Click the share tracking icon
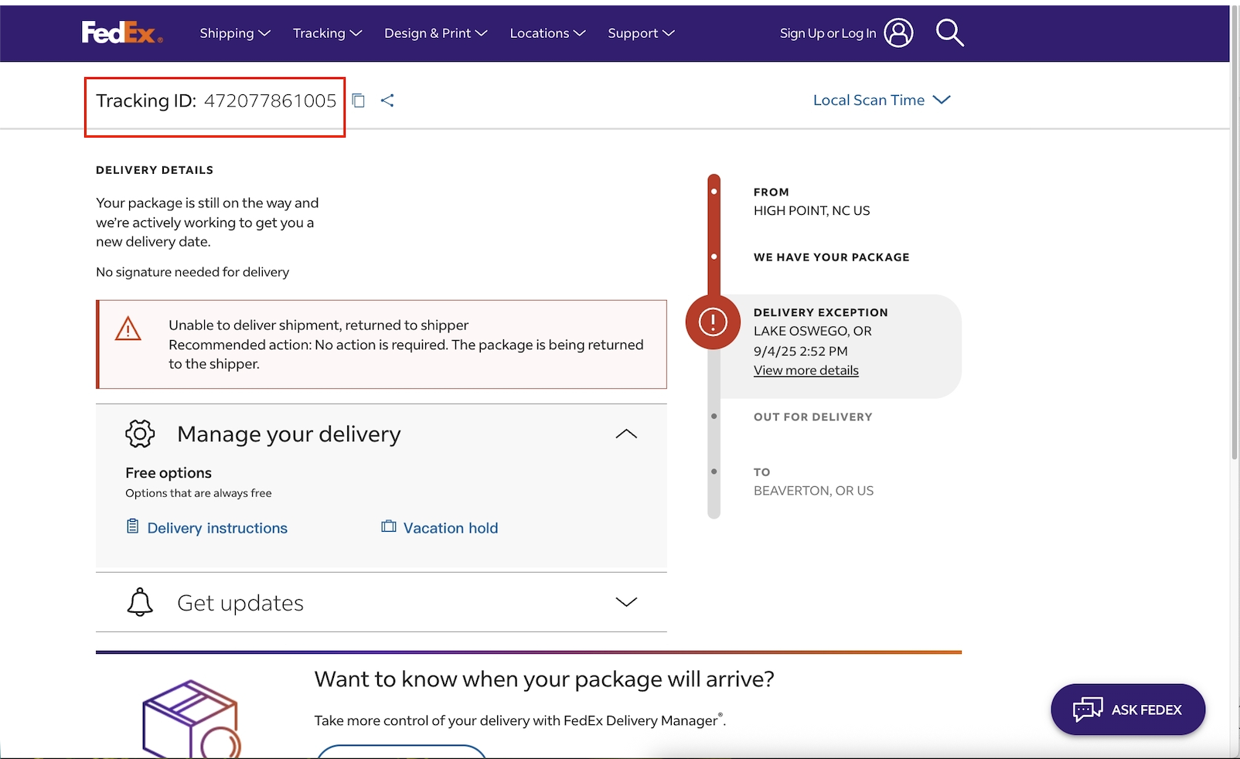This screenshot has width=1240, height=759. click(x=387, y=100)
